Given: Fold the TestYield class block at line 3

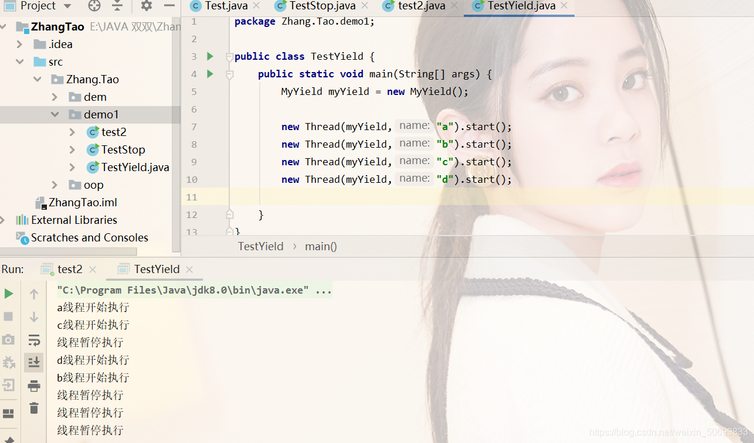Looking at the screenshot, I should click(x=229, y=57).
